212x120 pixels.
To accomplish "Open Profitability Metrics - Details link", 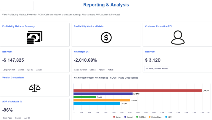I will pyautogui.click(x=89, y=26).
